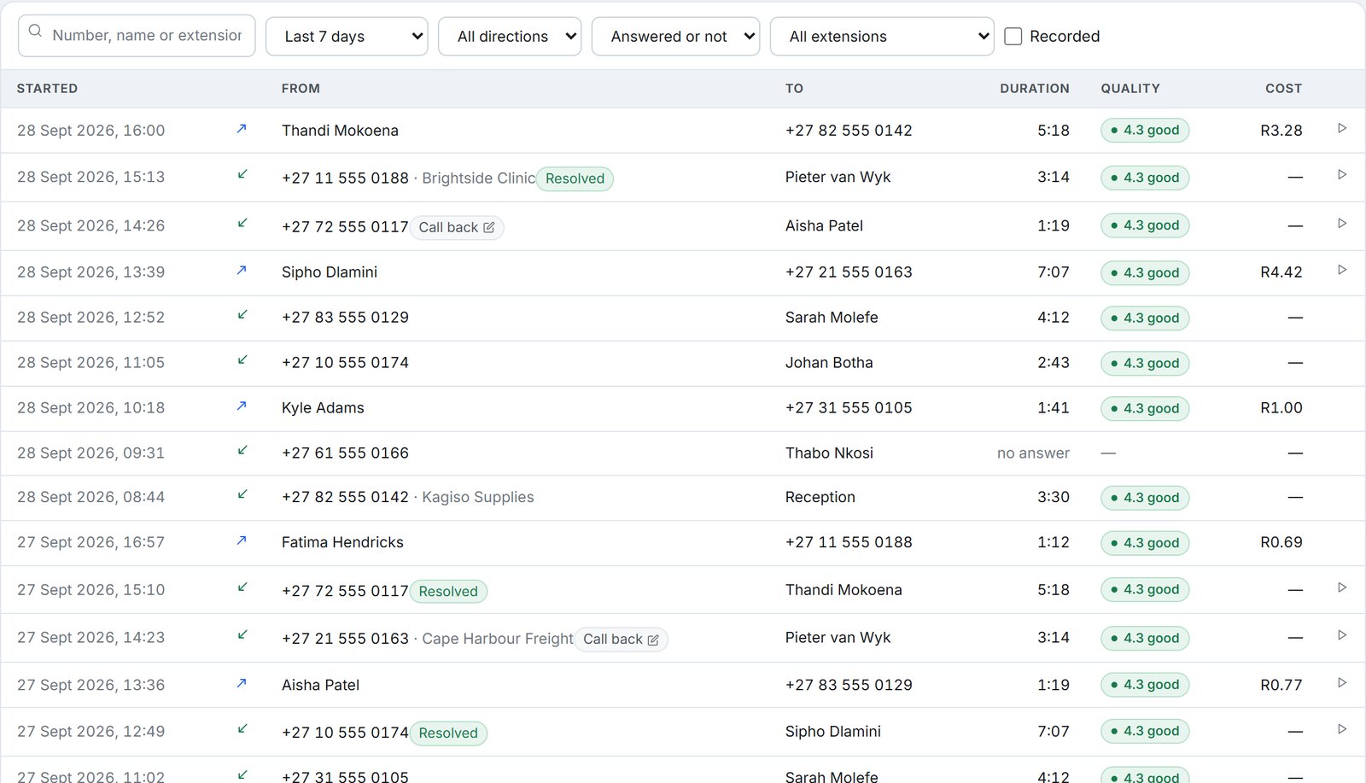Click outgoing arrow icon for Kyle Adams call
This screenshot has height=783, width=1366.
(x=242, y=406)
